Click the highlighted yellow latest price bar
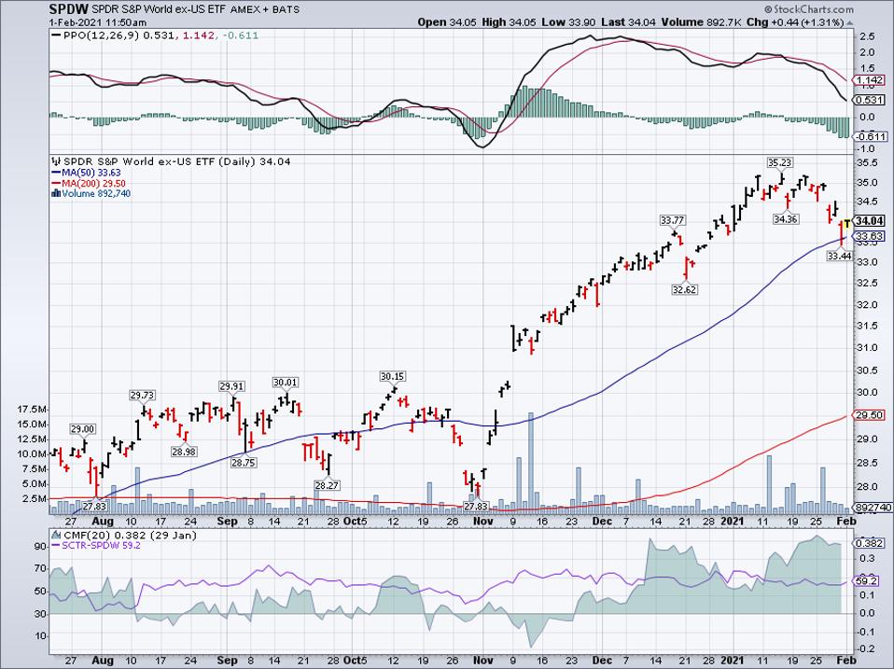The height and width of the screenshot is (669, 894). (x=846, y=226)
